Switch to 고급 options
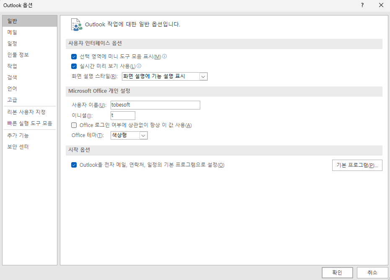This screenshot has height=280, width=390. [30, 100]
